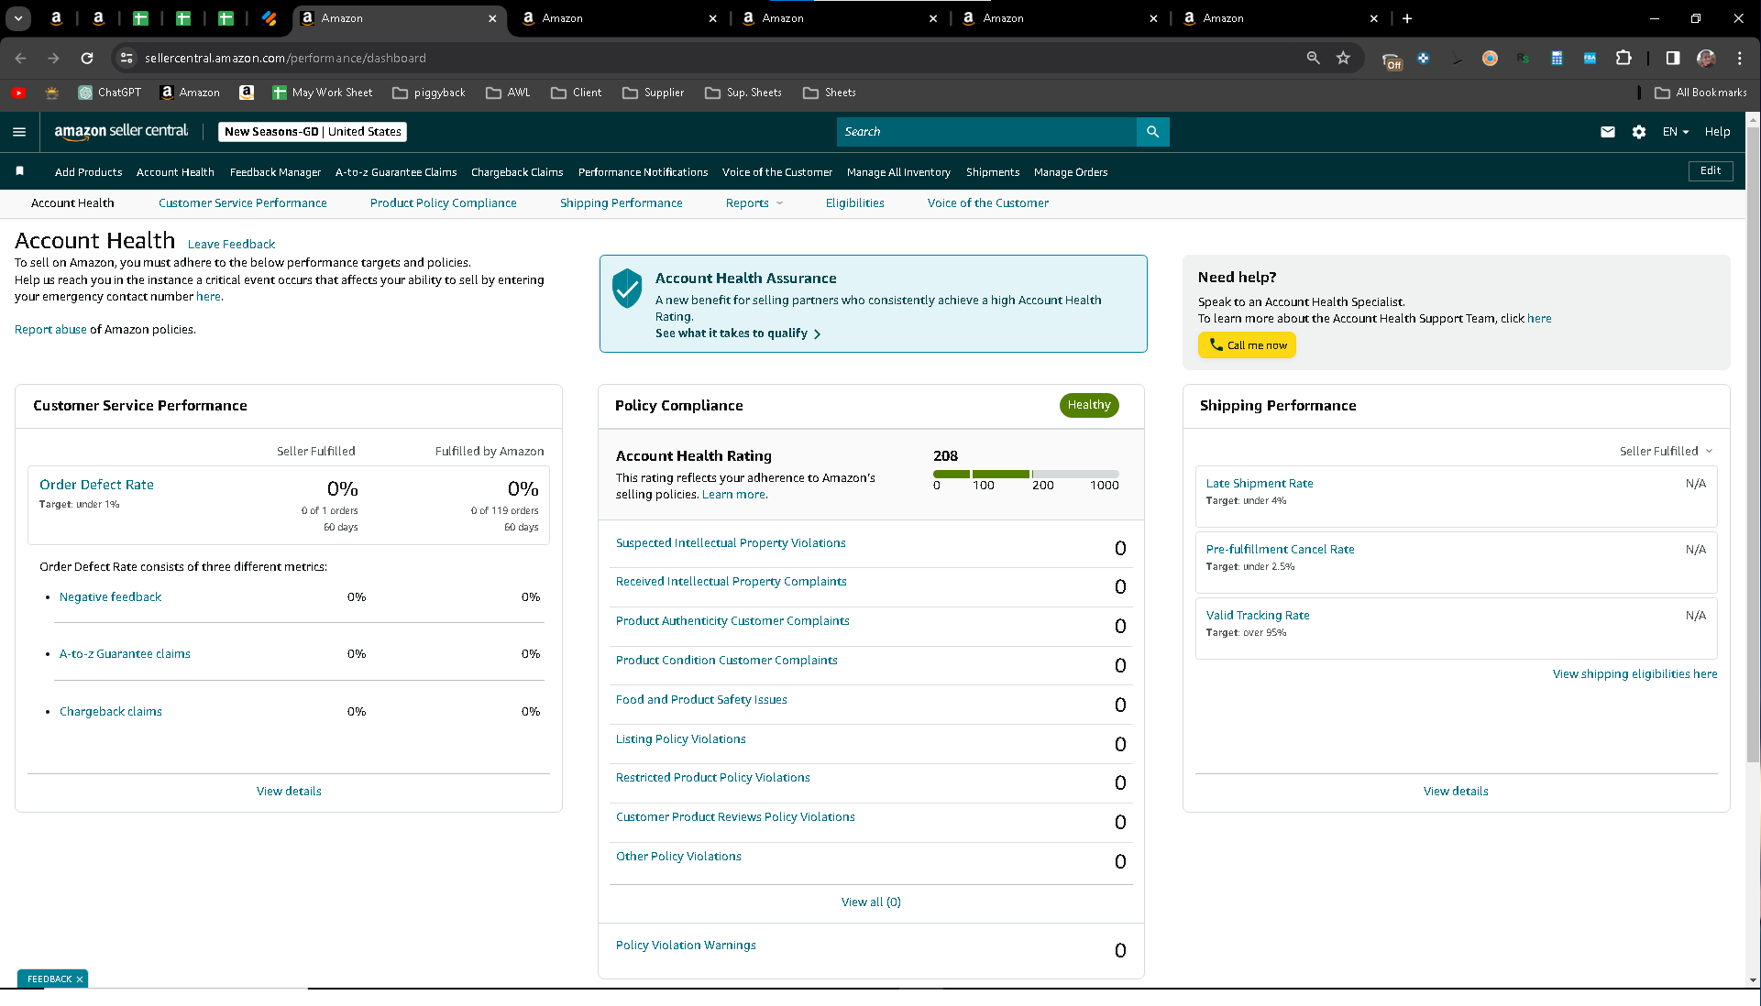1761x1006 pixels.
Task: Click the search magnifier button
Action: [1152, 132]
